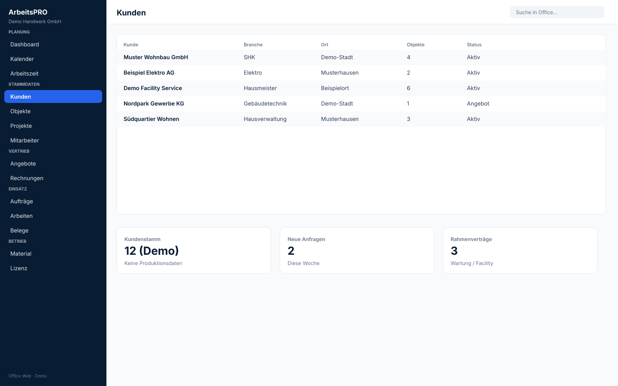The width and height of the screenshot is (618, 386).
Task: Focus the 'Suche in Office...' search field
Action: pyautogui.click(x=557, y=12)
